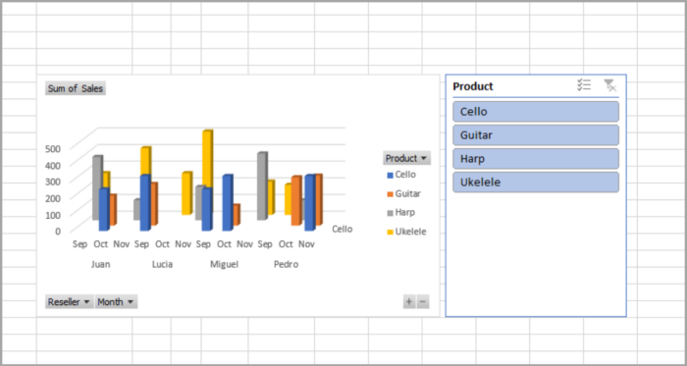Toggle the slicer multi-select icon
This screenshot has height=366, width=687.
584,85
